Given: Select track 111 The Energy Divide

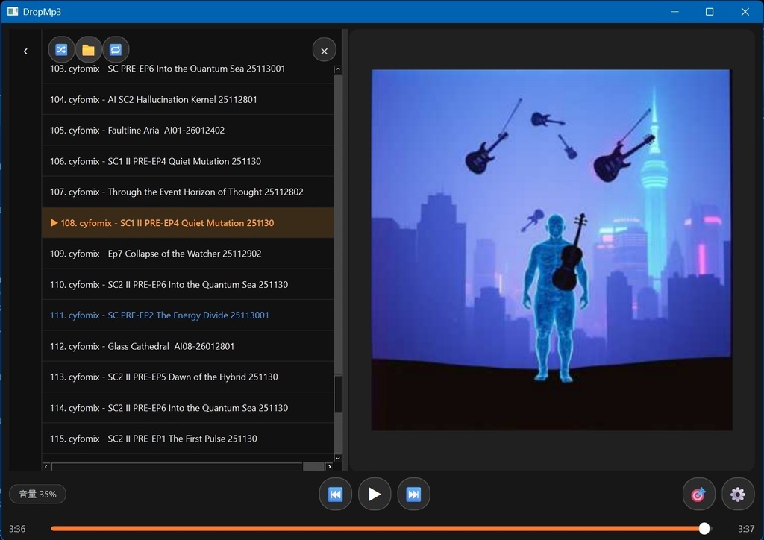Looking at the screenshot, I should (187, 315).
